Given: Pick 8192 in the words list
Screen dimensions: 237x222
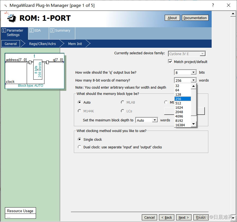Looking at the screenshot, I should click(x=182, y=121).
